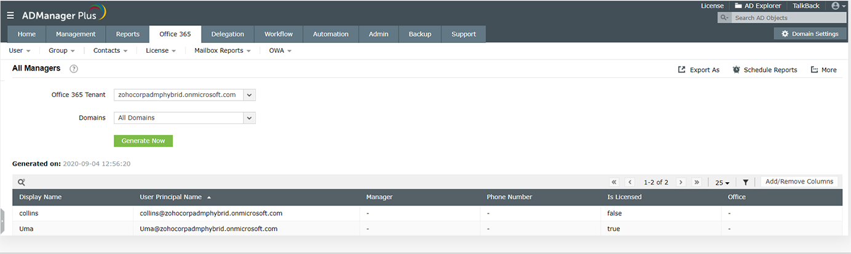Screen dimensions: 851x254
Task: Open AD Explorer
Action: [758, 6]
